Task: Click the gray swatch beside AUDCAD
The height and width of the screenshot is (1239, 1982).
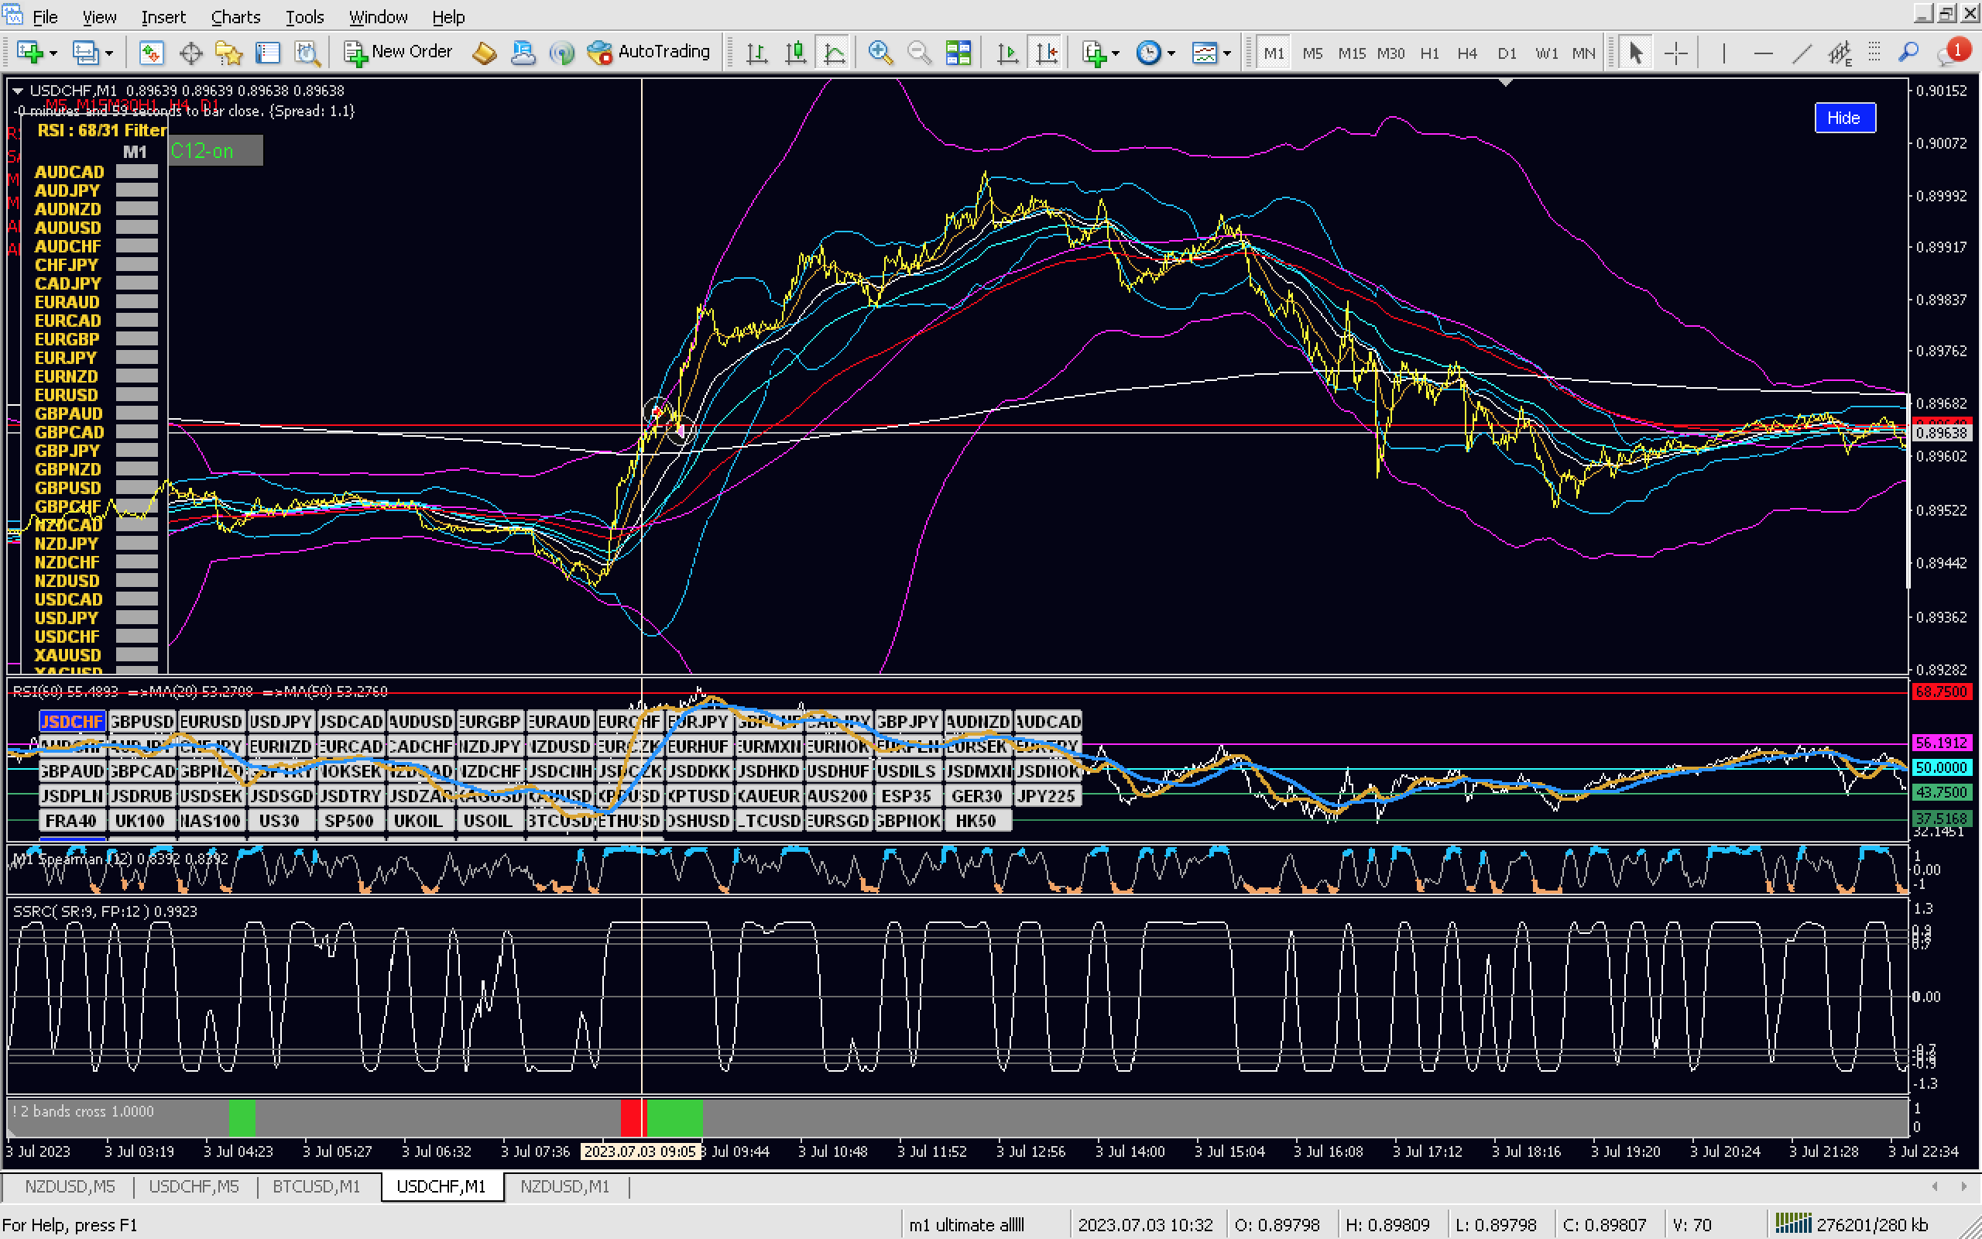Action: (137, 172)
